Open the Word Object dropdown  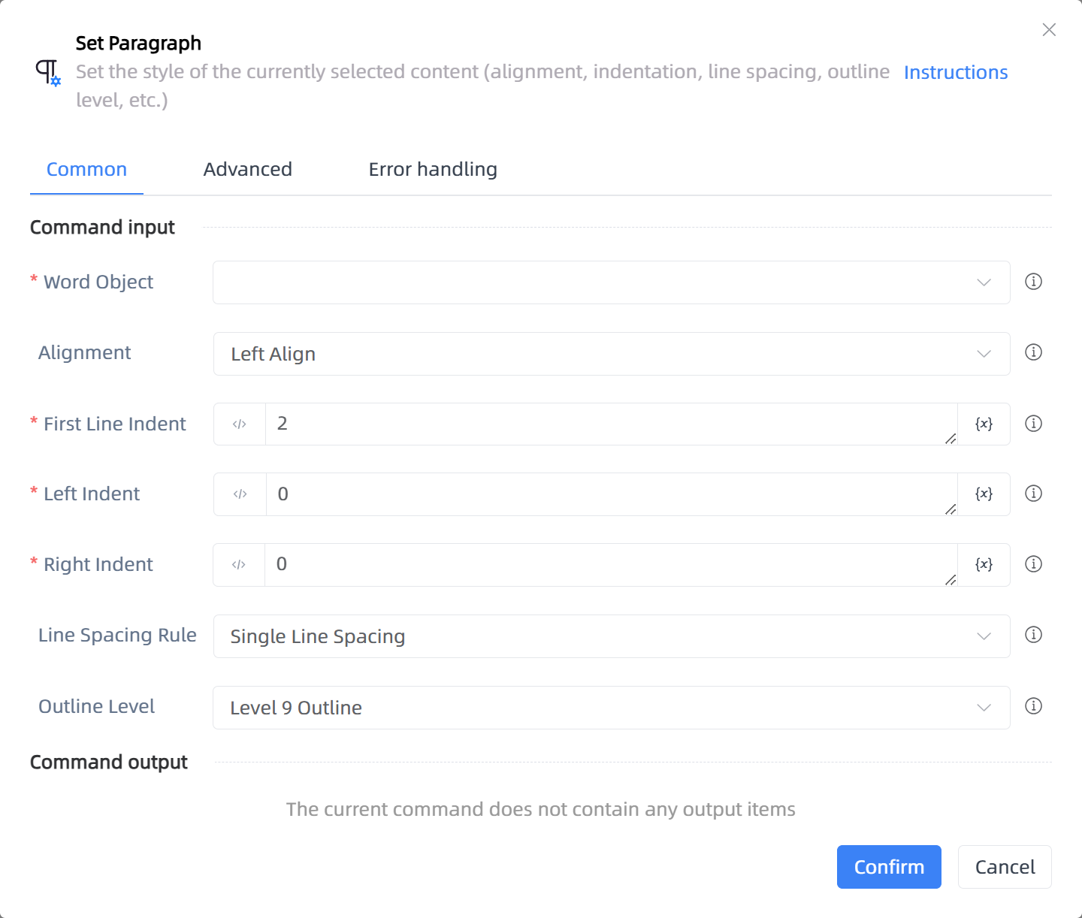[611, 282]
